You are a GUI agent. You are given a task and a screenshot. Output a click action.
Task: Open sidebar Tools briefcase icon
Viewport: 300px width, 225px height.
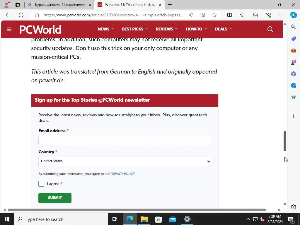pyautogui.click(x=294, y=50)
